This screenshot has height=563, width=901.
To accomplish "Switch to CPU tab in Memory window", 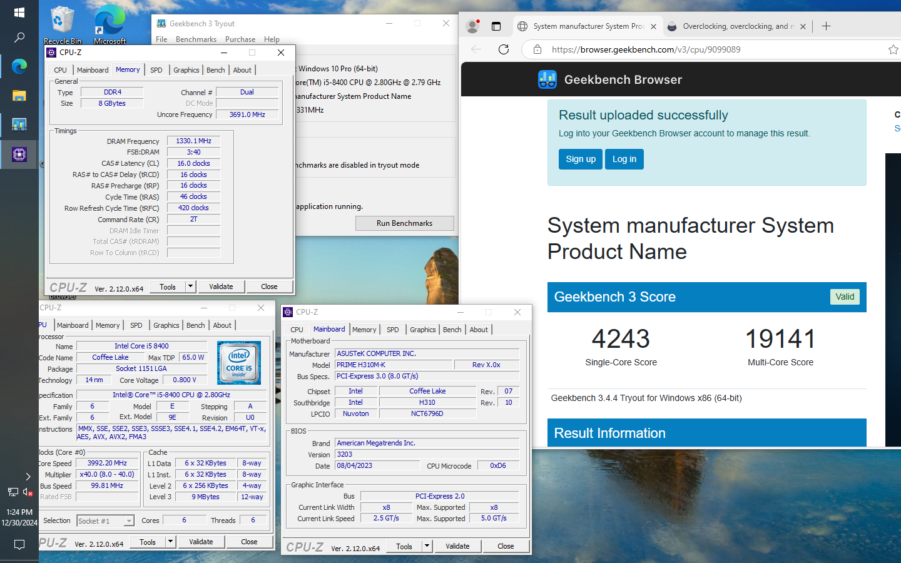I will pos(60,70).
